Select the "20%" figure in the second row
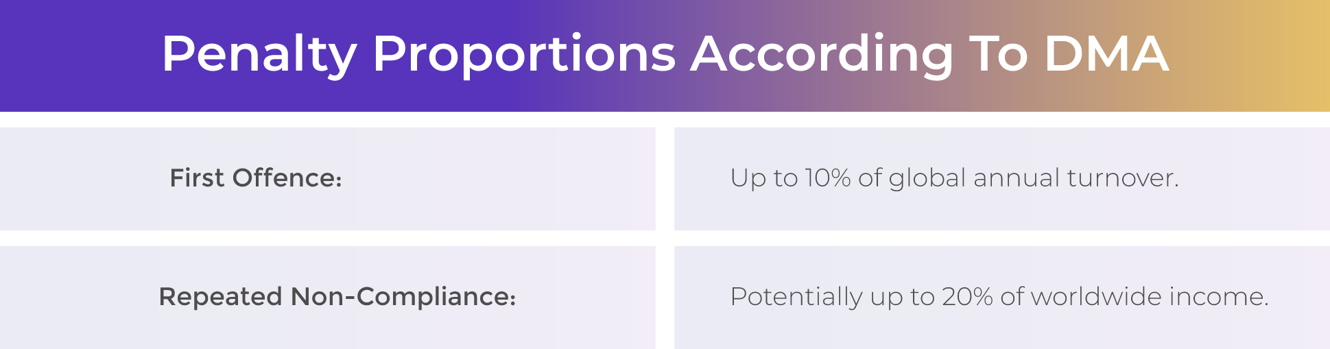 (967, 296)
